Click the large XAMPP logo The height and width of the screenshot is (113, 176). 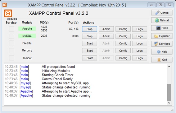coord(8,13)
